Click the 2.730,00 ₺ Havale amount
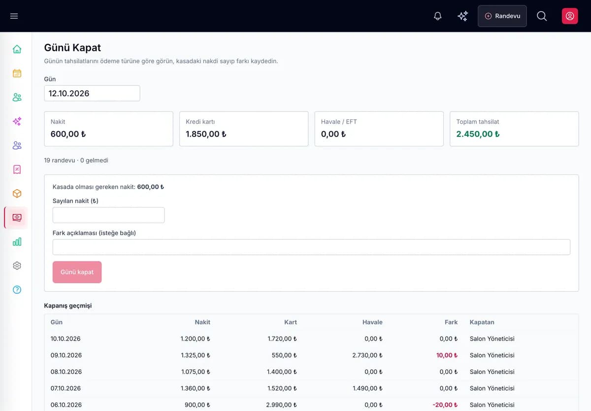Screen dimensions: 591x411 367,355
